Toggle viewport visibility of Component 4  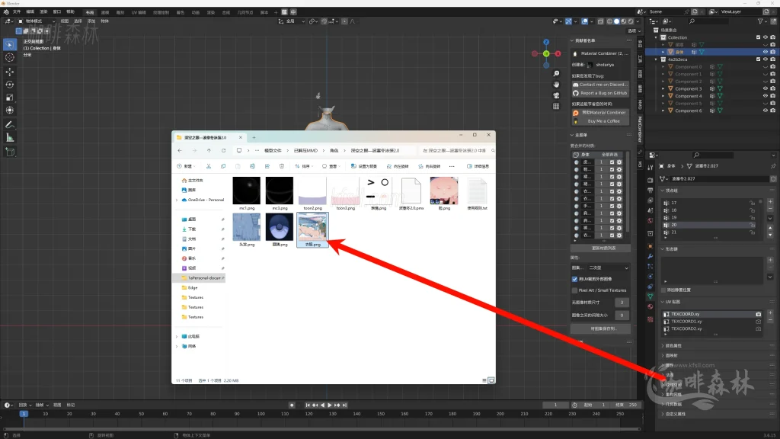[766, 96]
